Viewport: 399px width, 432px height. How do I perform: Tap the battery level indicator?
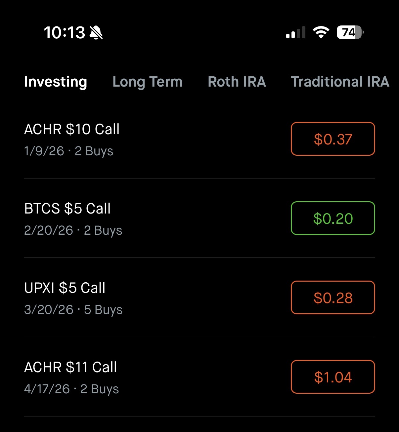click(350, 32)
